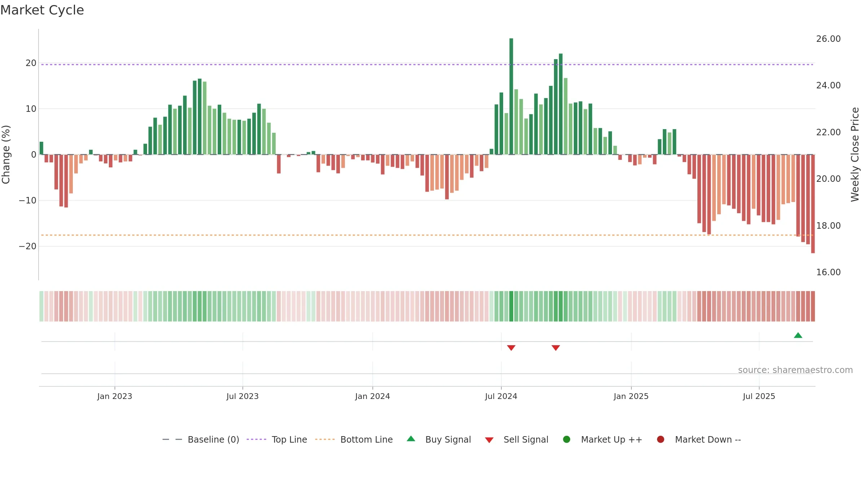Image resolution: width=865 pixels, height=487 pixels.
Task: Toggle the Market Down -- legend item
Action: 698,439
